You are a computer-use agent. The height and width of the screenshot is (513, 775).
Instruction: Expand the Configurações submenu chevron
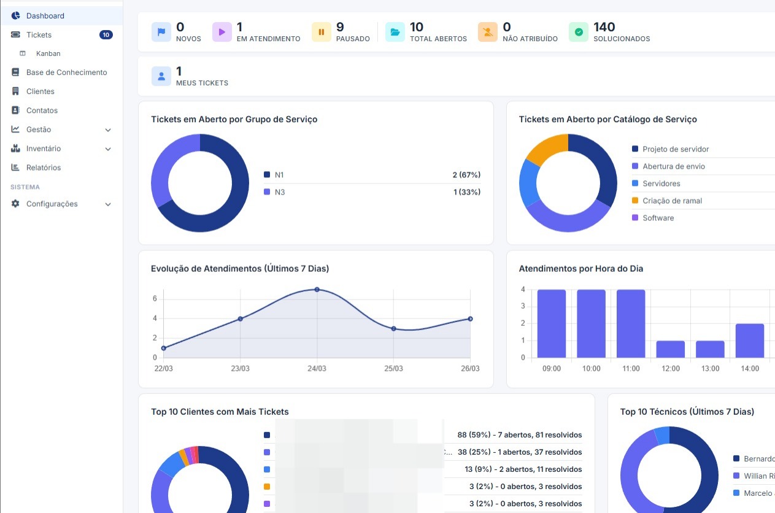[108, 204]
